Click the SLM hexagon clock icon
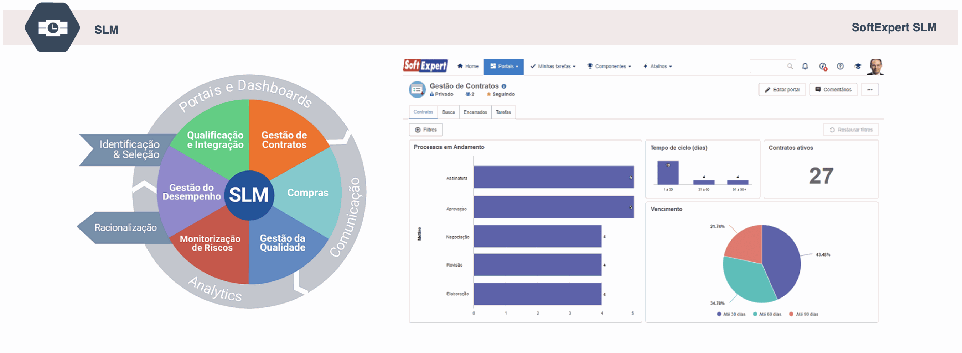Screen dimensions: 962x353 click(x=52, y=27)
